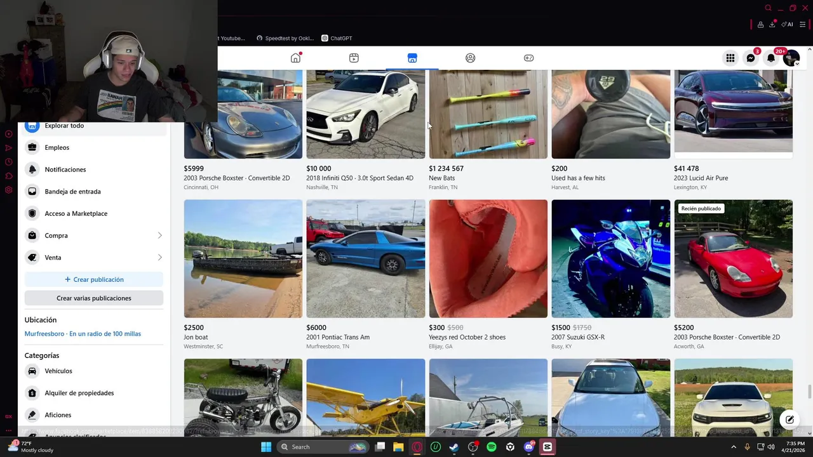
Task: Open the New Bats listing photo
Action: [x=488, y=114]
